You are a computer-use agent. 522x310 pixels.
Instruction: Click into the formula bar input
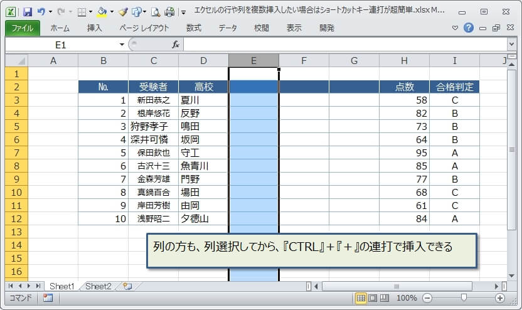point(345,45)
